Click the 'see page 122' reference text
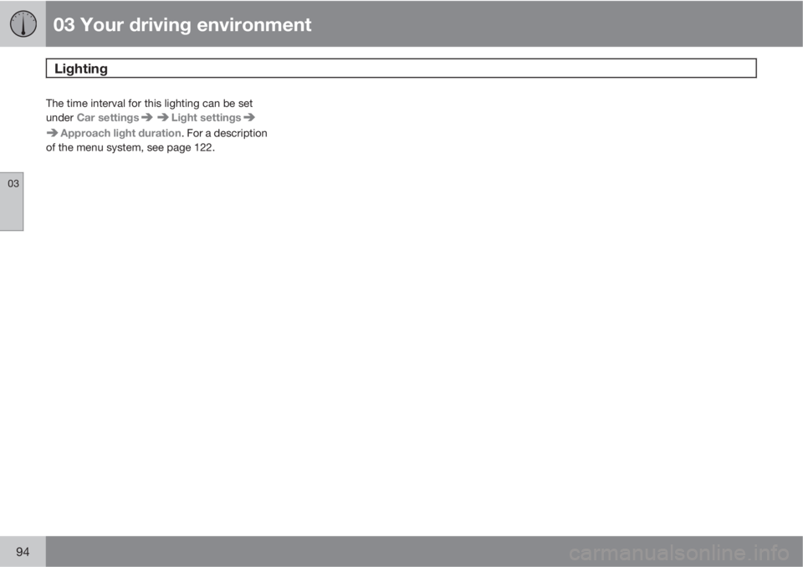This screenshot has height=567, width=803. coord(179,148)
